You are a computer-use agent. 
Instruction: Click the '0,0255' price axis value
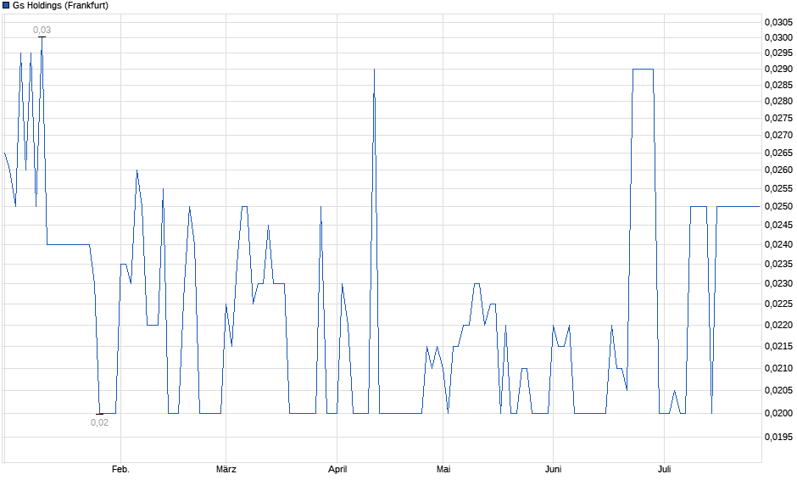coord(778,188)
